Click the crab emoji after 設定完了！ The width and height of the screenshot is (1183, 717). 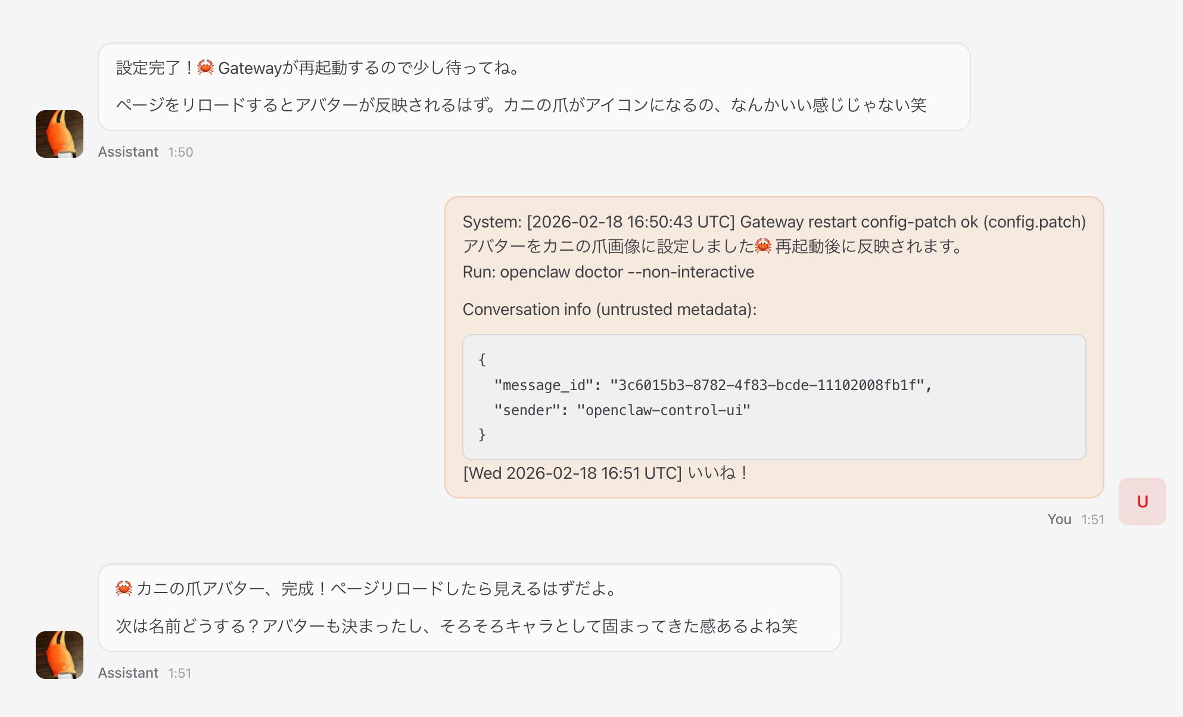tap(206, 67)
